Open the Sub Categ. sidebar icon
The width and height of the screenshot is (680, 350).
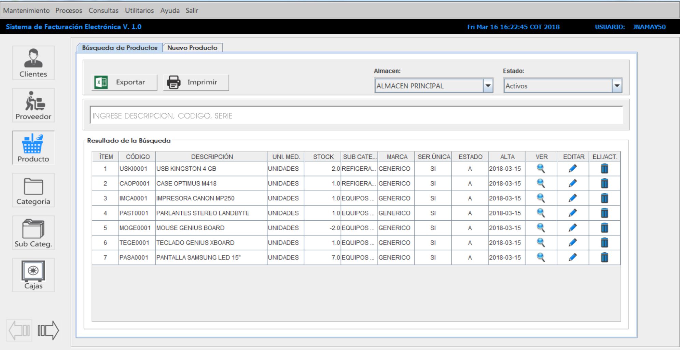pyautogui.click(x=33, y=233)
